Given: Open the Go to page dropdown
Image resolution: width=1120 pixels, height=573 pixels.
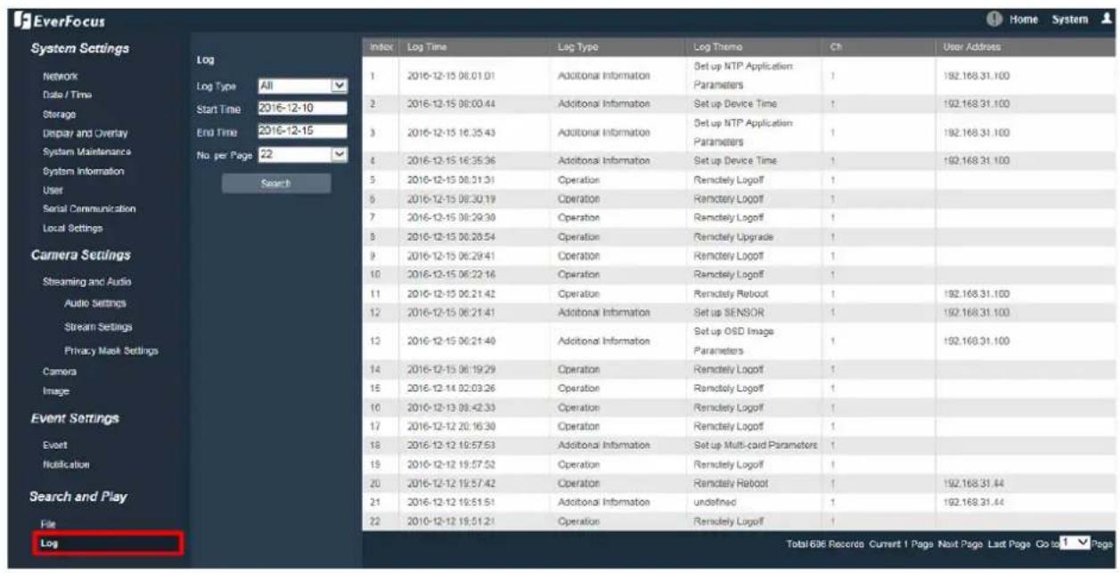Looking at the screenshot, I should pos(1075,543).
